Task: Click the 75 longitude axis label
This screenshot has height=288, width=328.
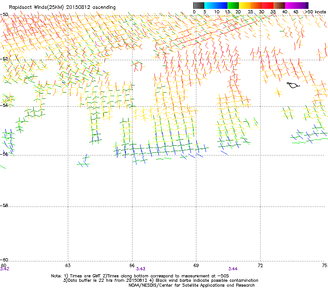Action: pos(324,265)
